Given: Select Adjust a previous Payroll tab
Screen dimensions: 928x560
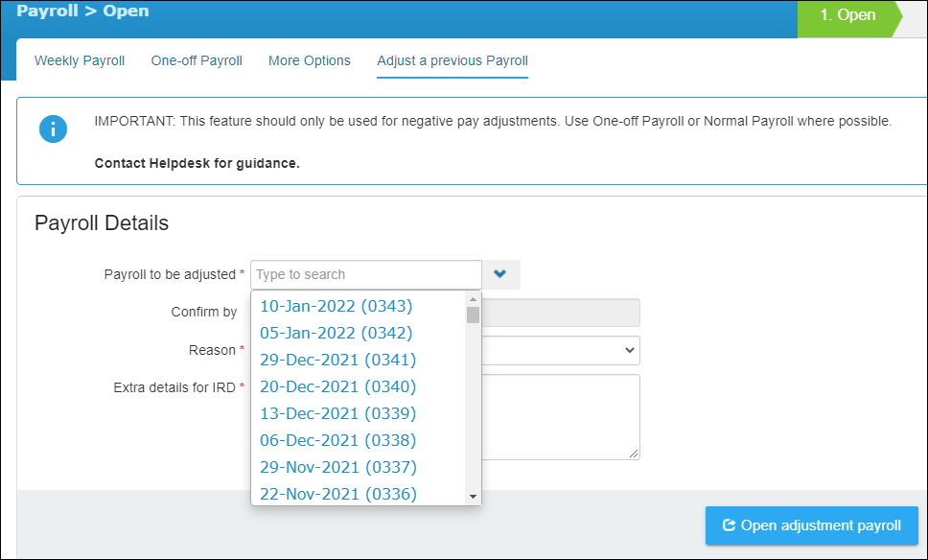Looking at the screenshot, I should click(x=452, y=60).
